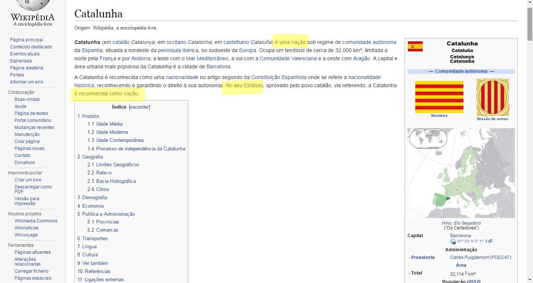Visit Portal comunitário
The width and height of the screenshot is (533, 283).
pyautogui.click(x=33, y=120)
